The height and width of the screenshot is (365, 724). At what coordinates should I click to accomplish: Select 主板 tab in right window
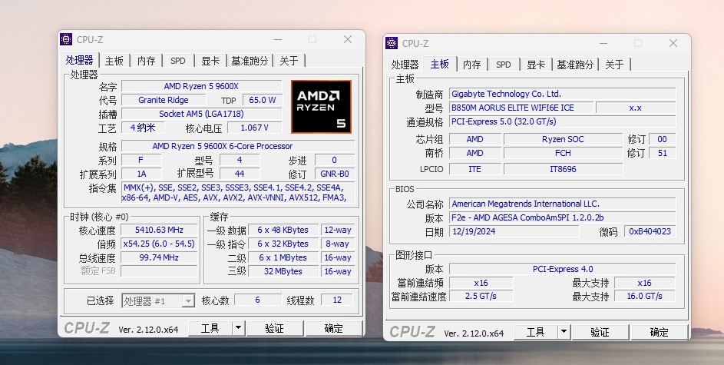pos(440,63)
